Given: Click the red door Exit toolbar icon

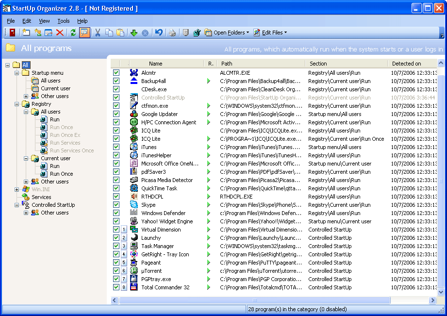Looking at the screenshot, I should tap(12, 33).
